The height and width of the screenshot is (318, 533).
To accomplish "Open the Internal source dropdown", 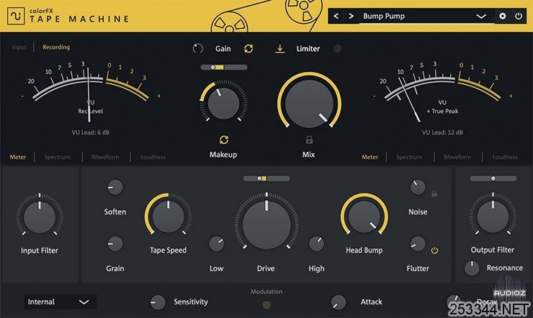I will click(61, 301).
